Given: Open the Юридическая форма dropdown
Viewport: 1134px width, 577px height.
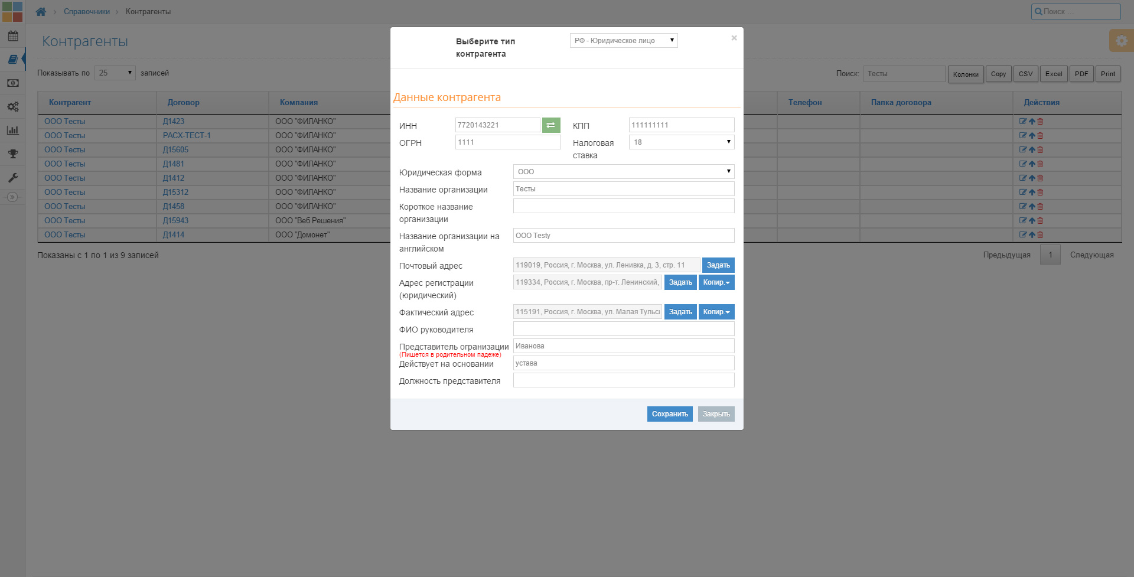Looking at the screenshot, I should click(x=623, y=172).
